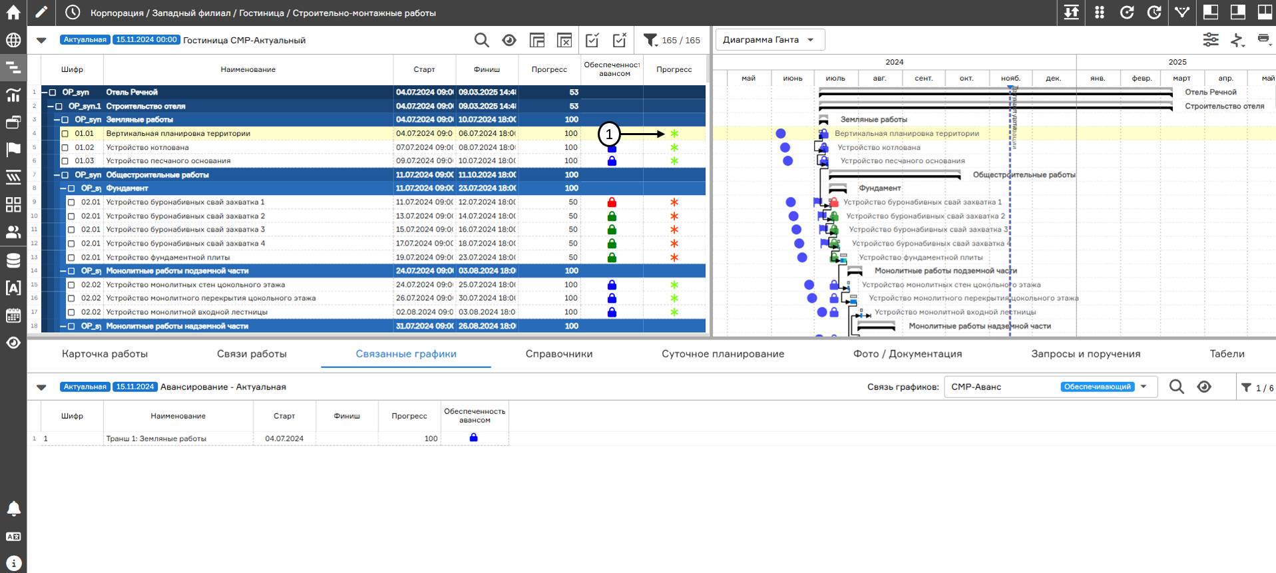Image resolution: width=1276 pixels, height=573 pixels.
Task: Collapse the Фундамент group
Action: (x=64, y=188)
